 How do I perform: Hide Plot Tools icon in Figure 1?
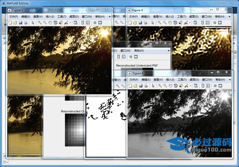tap(95, 23)
